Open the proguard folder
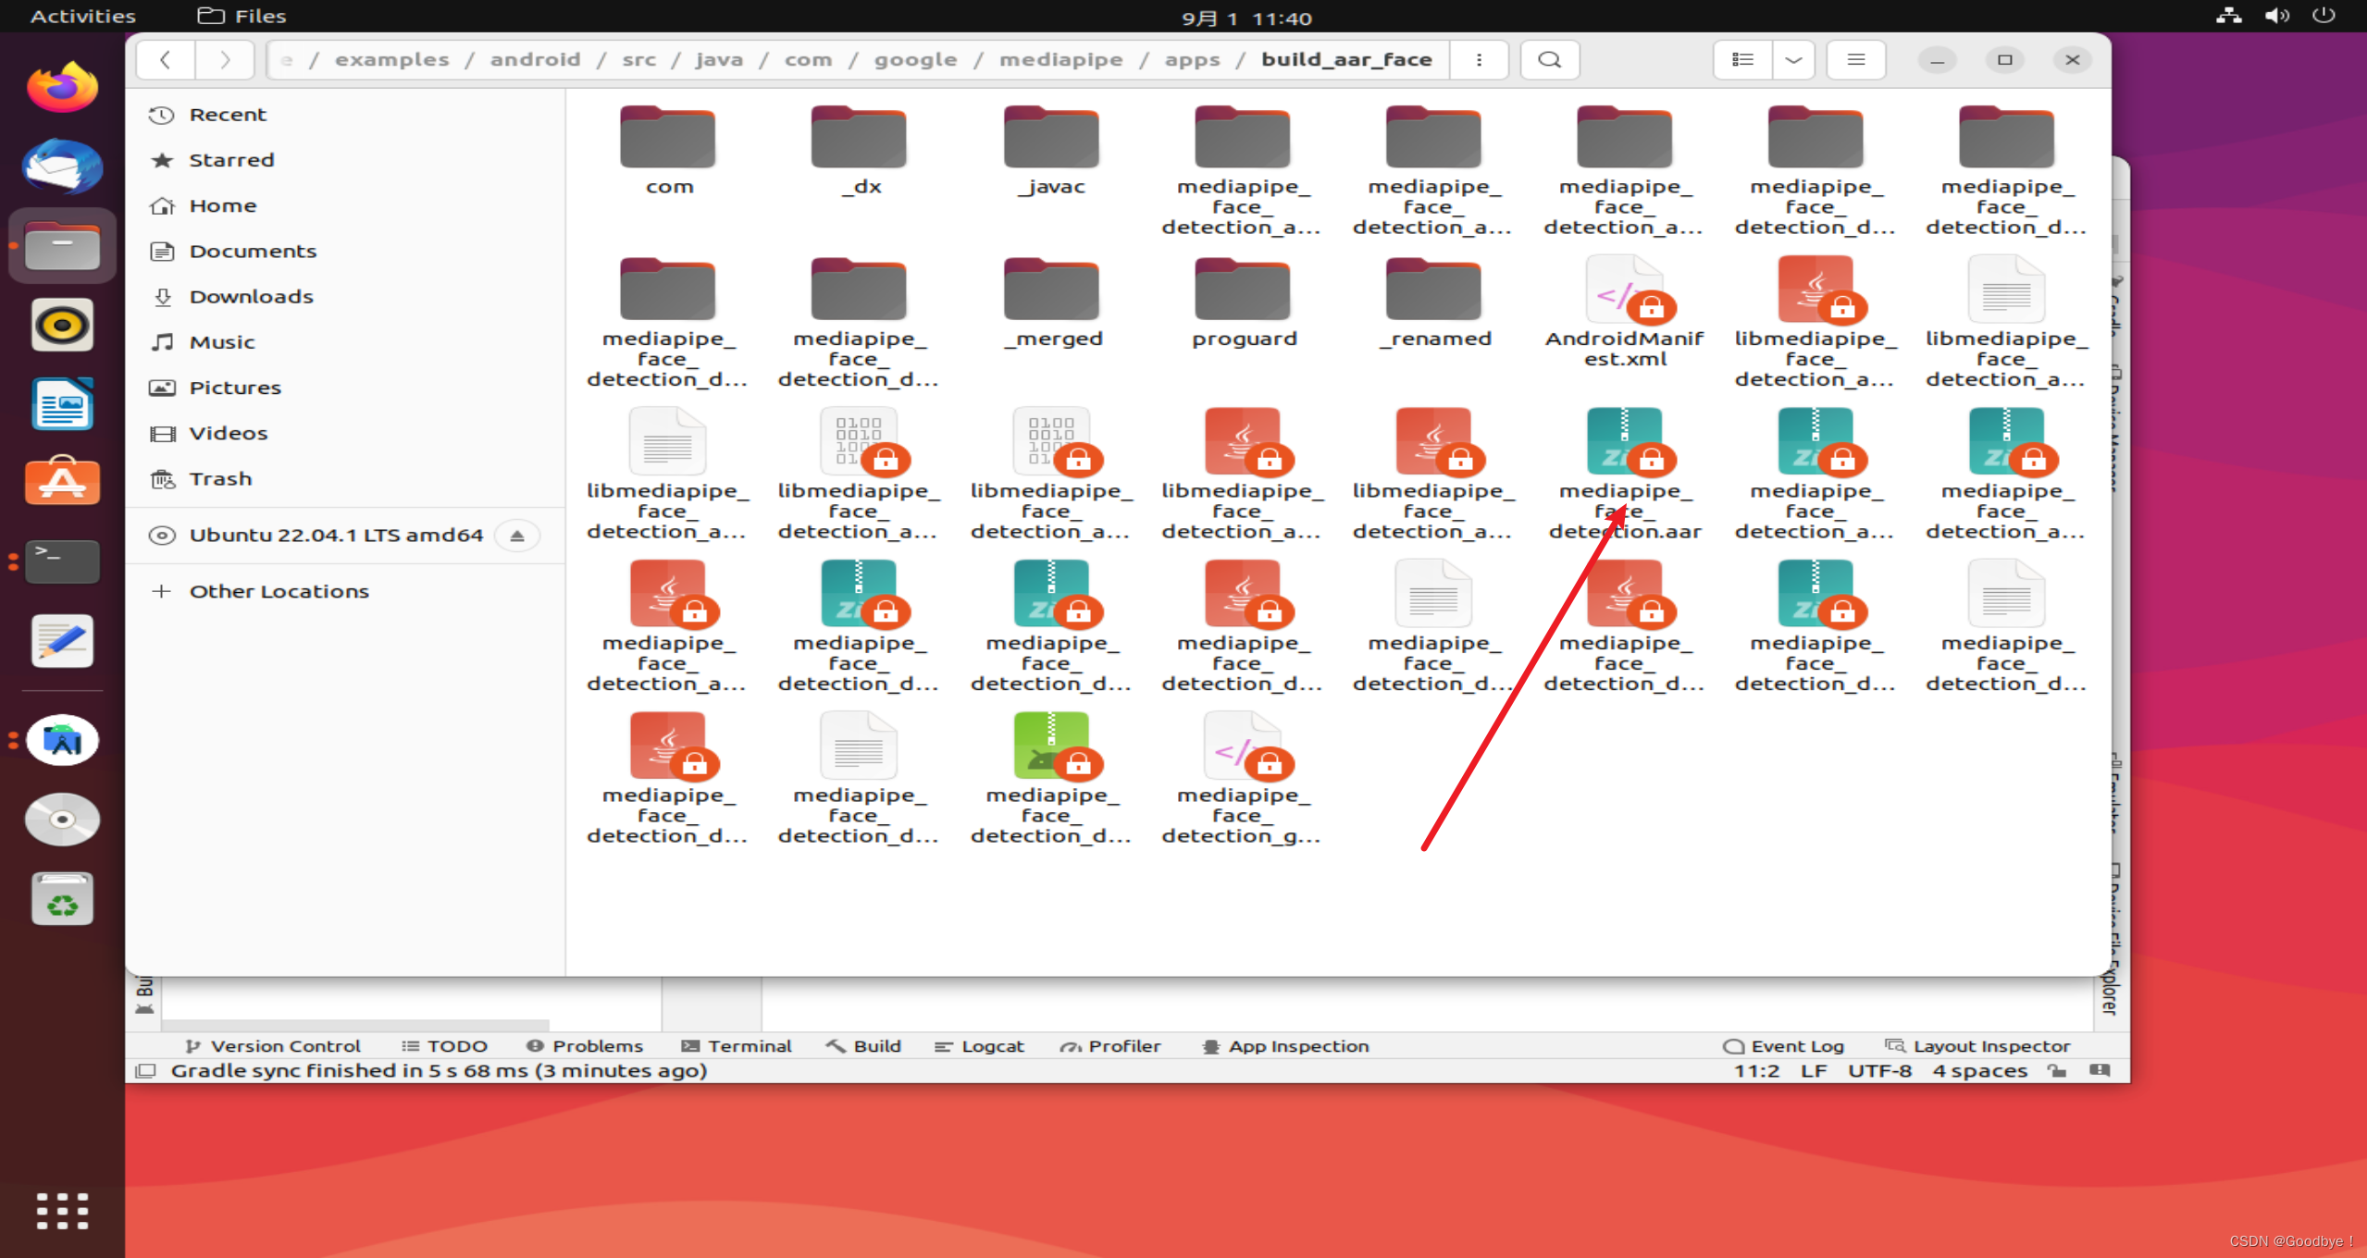The image size is (2367, 1258). point(1243,303)
